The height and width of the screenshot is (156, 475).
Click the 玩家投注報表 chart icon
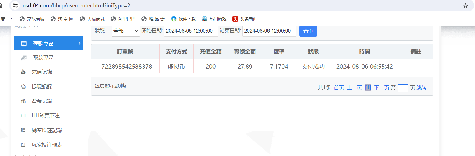coord(23,145)
